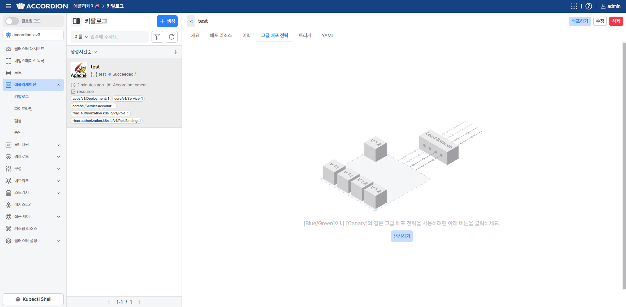The height and width of the screenshot is (307, 626).
Task: Toggle 글로벌 모드 switch
Action: coord(12,21)
